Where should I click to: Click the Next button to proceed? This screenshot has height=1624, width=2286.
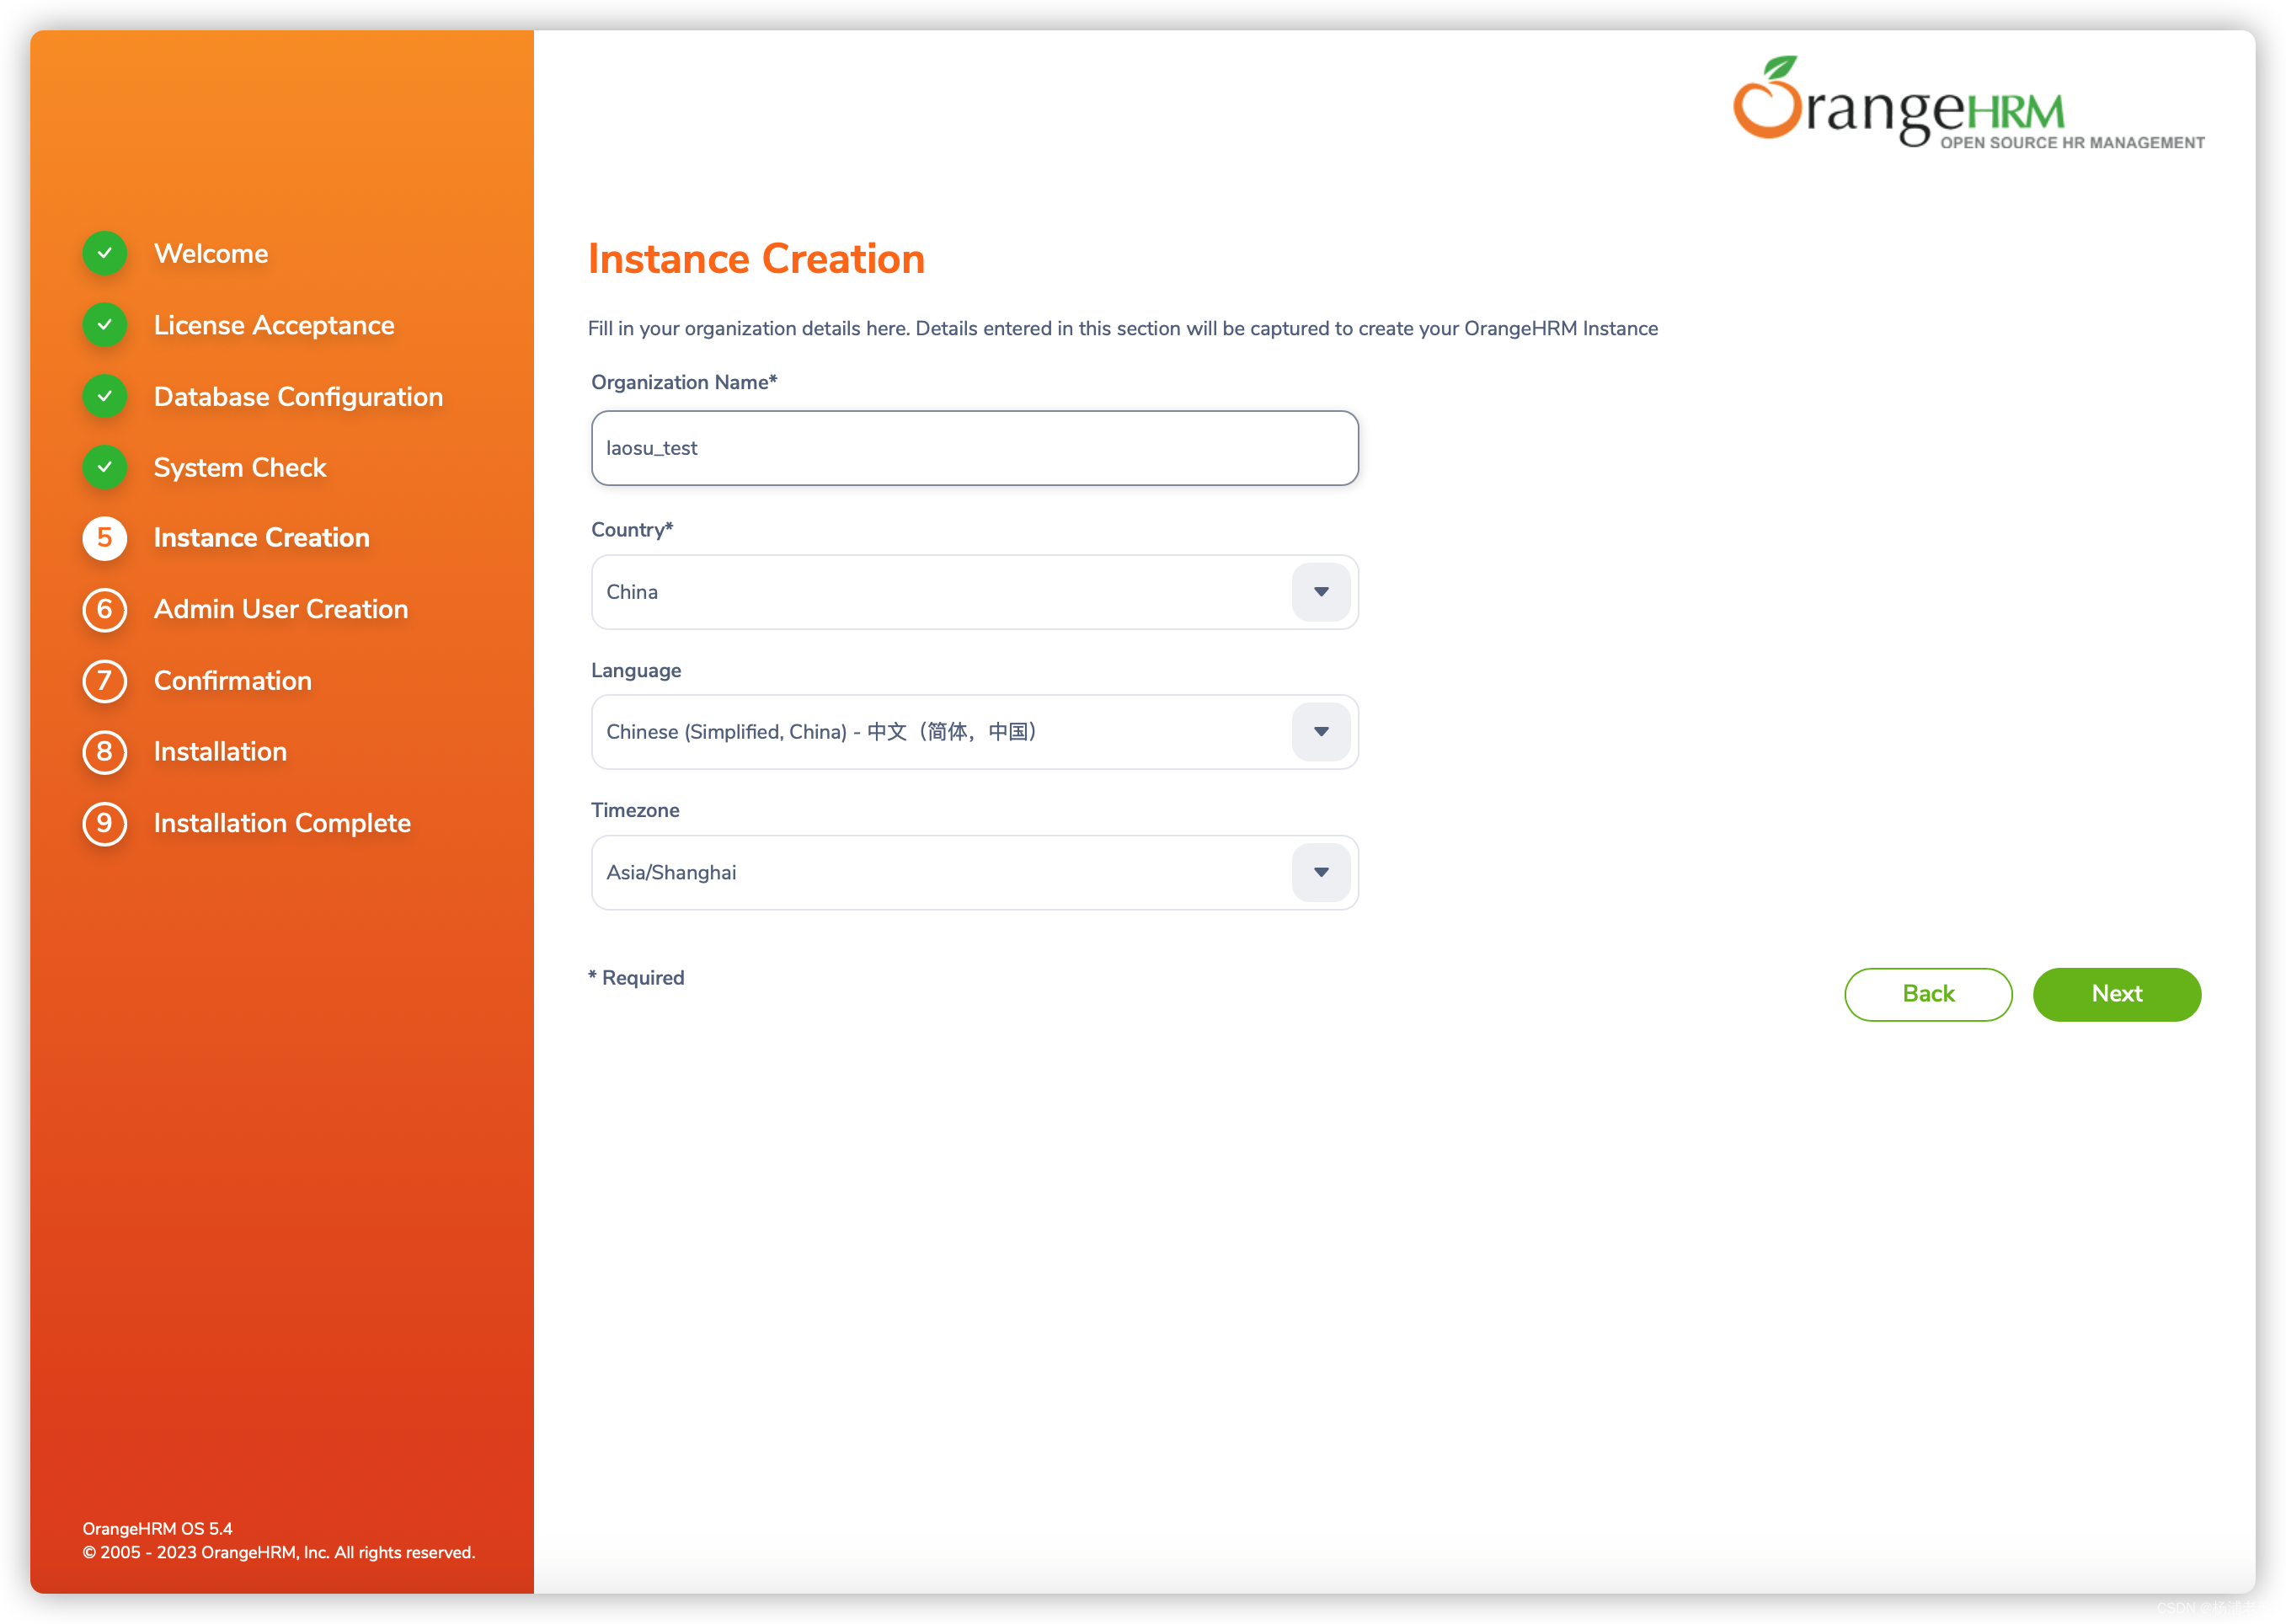pyautogui.click(x=2118, y=993)
